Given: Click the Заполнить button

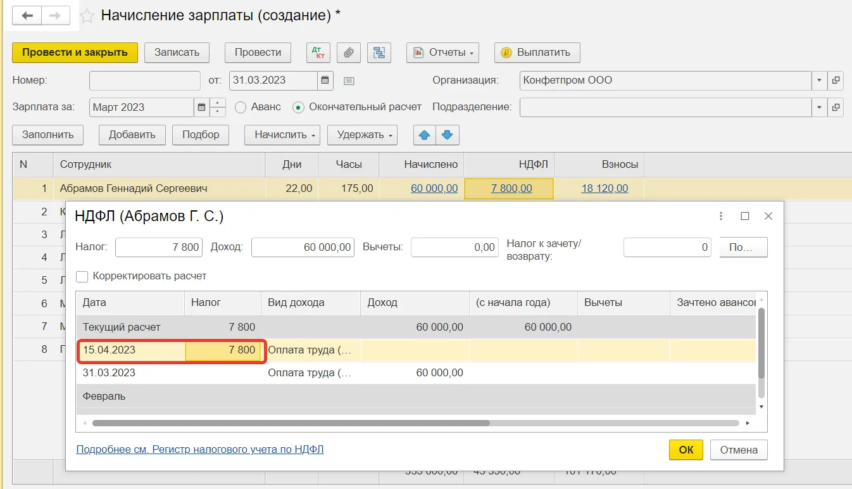Looking at the screenshot, I should (47, 135).
